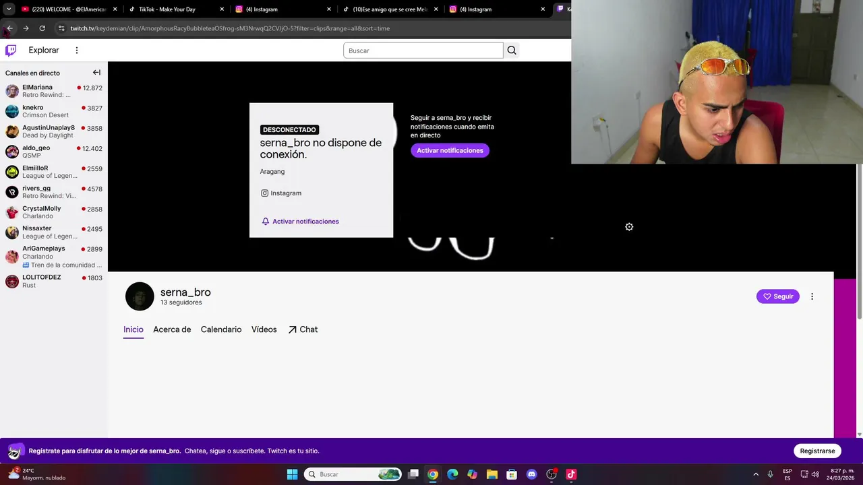Reload the page with refresh icon

42,28
